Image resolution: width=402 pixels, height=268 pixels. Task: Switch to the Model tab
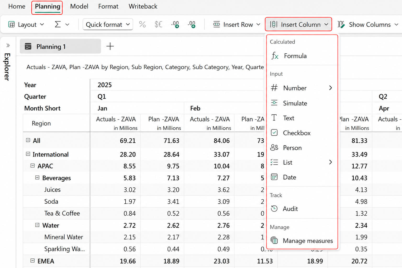[x=79, y=6]
